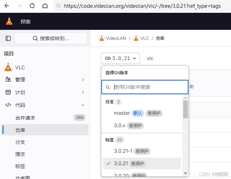The image size is (231, 179).
Task: Toggle the sidebar collapse icon
Action: point(8,38)
